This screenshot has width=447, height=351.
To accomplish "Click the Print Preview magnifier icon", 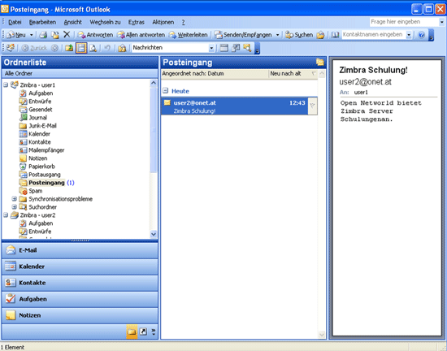I will [93, 48].
